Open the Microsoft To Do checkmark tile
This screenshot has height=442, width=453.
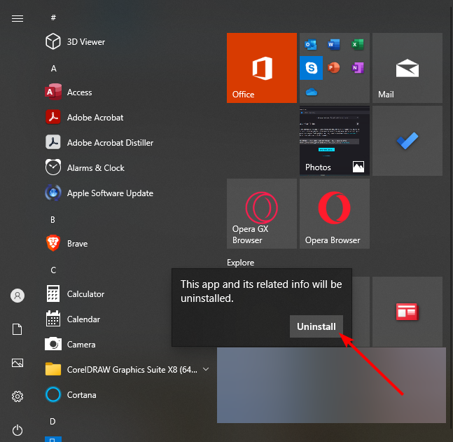coord(407,141)
